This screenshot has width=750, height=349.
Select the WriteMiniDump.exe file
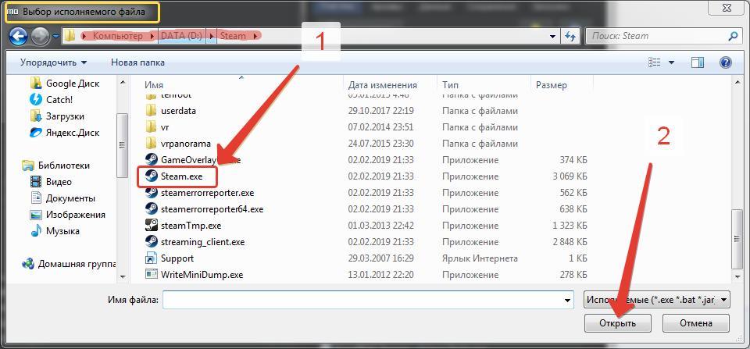(202, 275)
